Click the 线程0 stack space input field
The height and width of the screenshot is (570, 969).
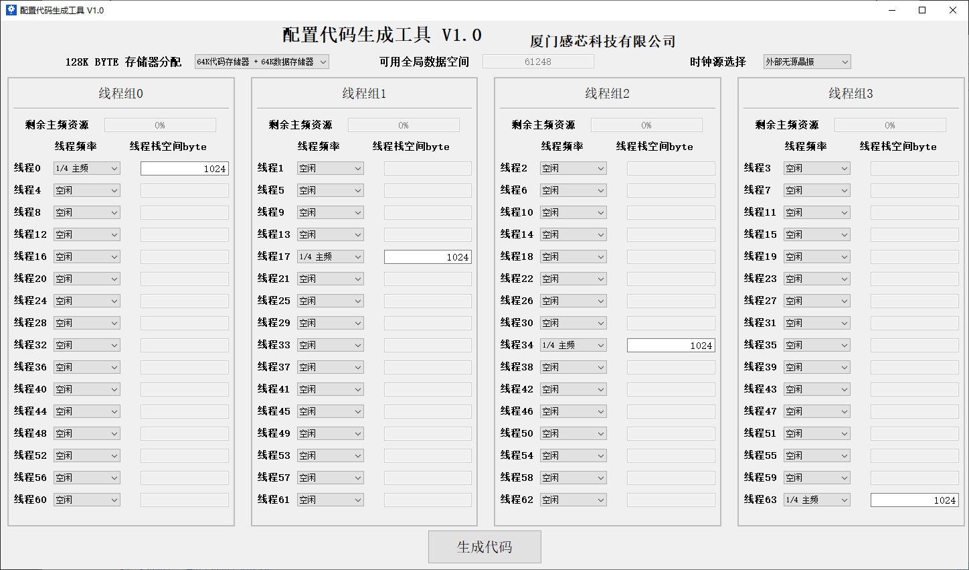click(185, 169)
